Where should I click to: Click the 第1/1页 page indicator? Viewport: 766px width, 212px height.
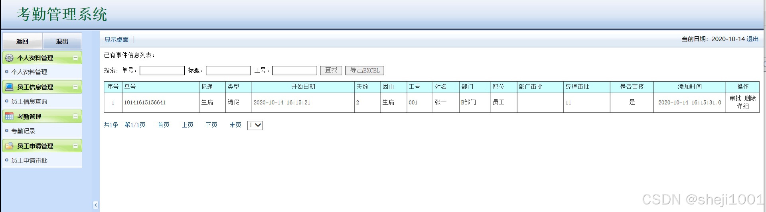(135, 125)
